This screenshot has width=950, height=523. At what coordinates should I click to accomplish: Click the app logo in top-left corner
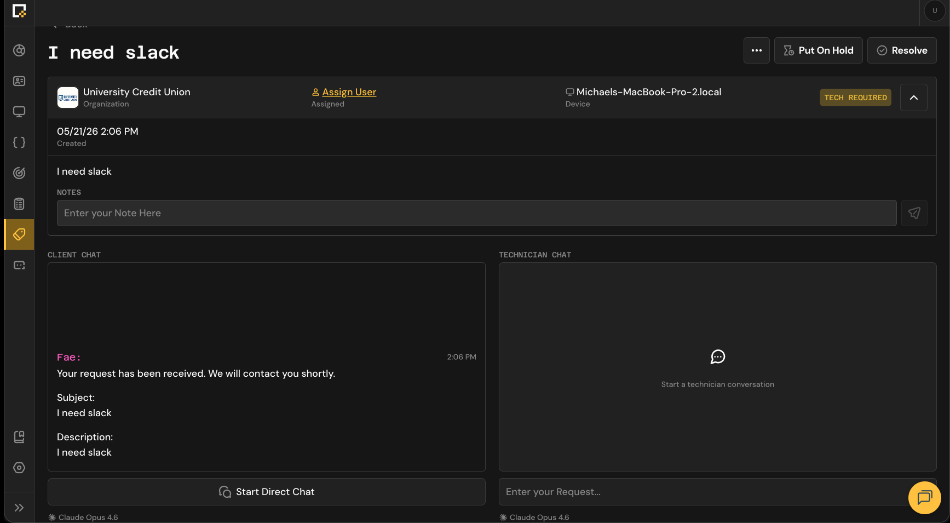pos(19,11)
